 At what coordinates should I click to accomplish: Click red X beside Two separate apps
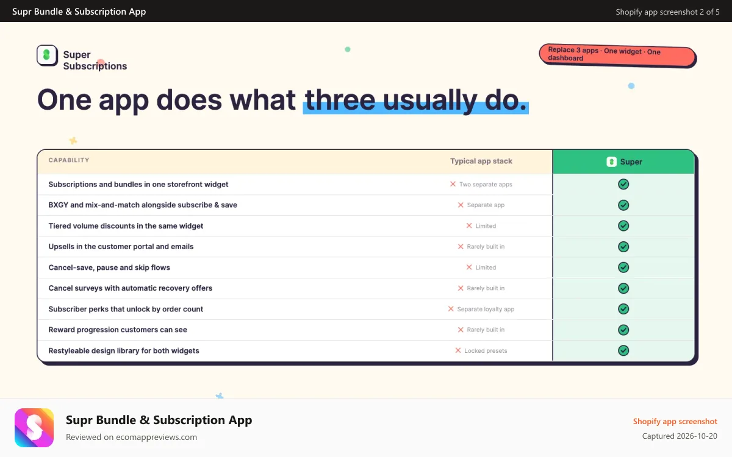point(453,184)
